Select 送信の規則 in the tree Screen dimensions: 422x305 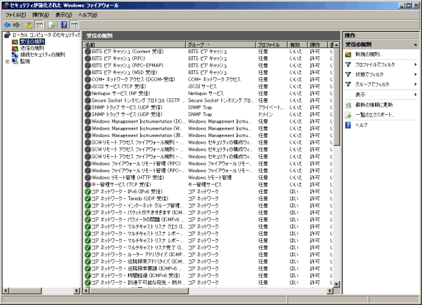(x=31, y=48)
